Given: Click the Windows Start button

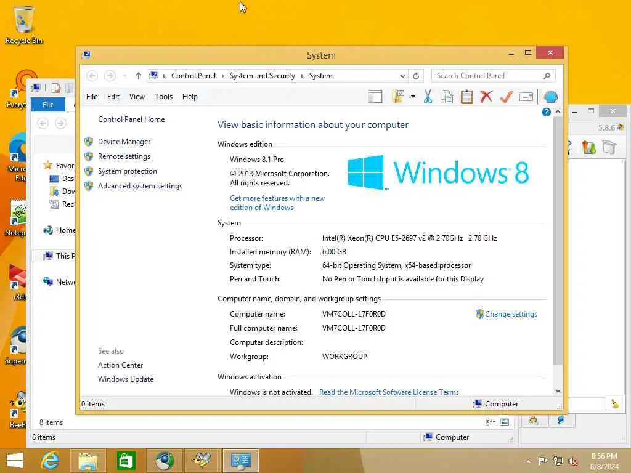Looking at the screenshot, I should tap(15, 461).
